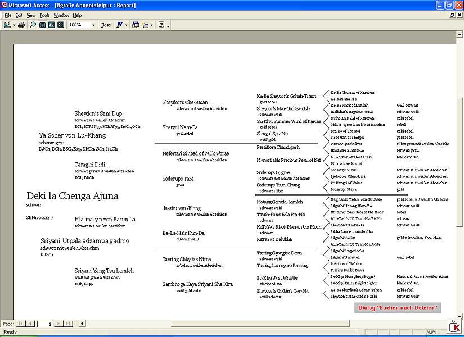Click the vertical scrollbar thumb
This screenshot has height=337, width=464.
click(x=460, y=162)
